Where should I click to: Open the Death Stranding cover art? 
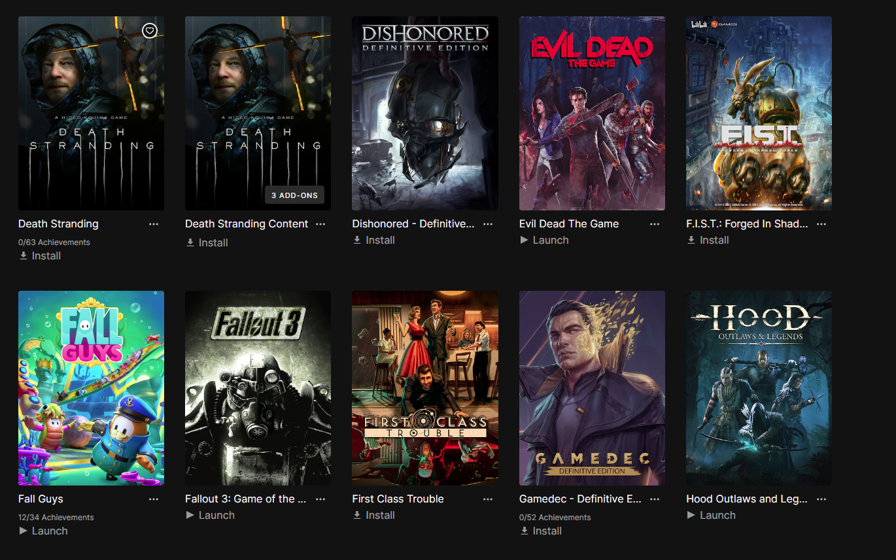point(91,114)
